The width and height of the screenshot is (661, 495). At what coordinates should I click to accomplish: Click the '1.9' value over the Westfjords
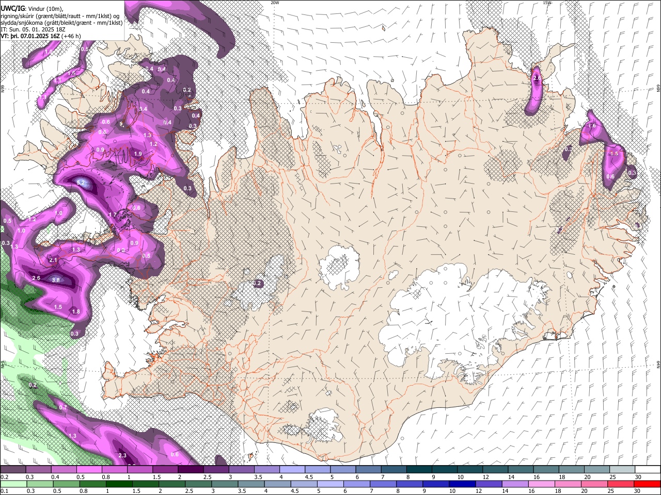138,154
